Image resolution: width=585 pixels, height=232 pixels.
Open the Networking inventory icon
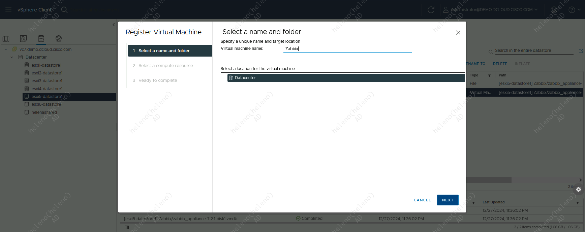pos(59,39)
